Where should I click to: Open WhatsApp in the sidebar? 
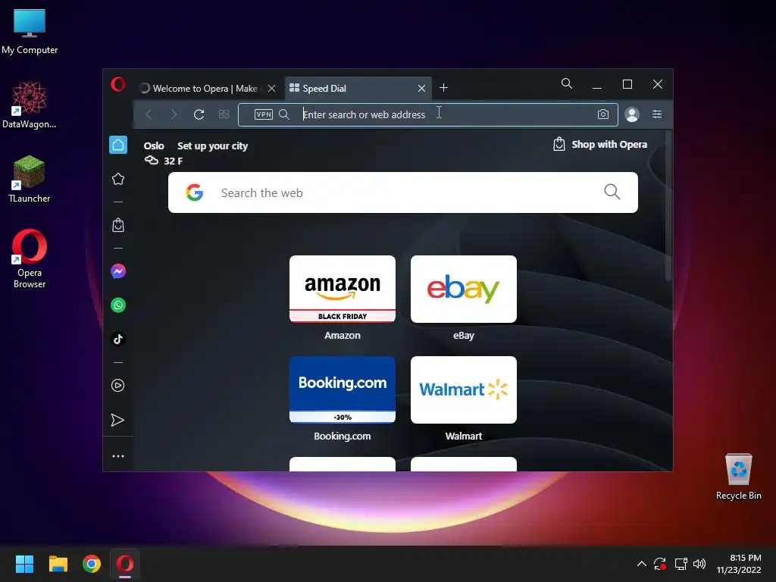pos(118,305)
